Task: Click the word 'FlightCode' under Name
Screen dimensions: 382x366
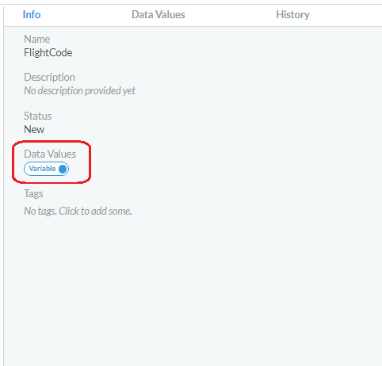Action: [x=48, y=53]
